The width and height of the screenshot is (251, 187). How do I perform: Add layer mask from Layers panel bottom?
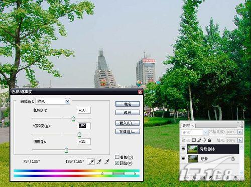pyautogui.click(x=203, y=178)
